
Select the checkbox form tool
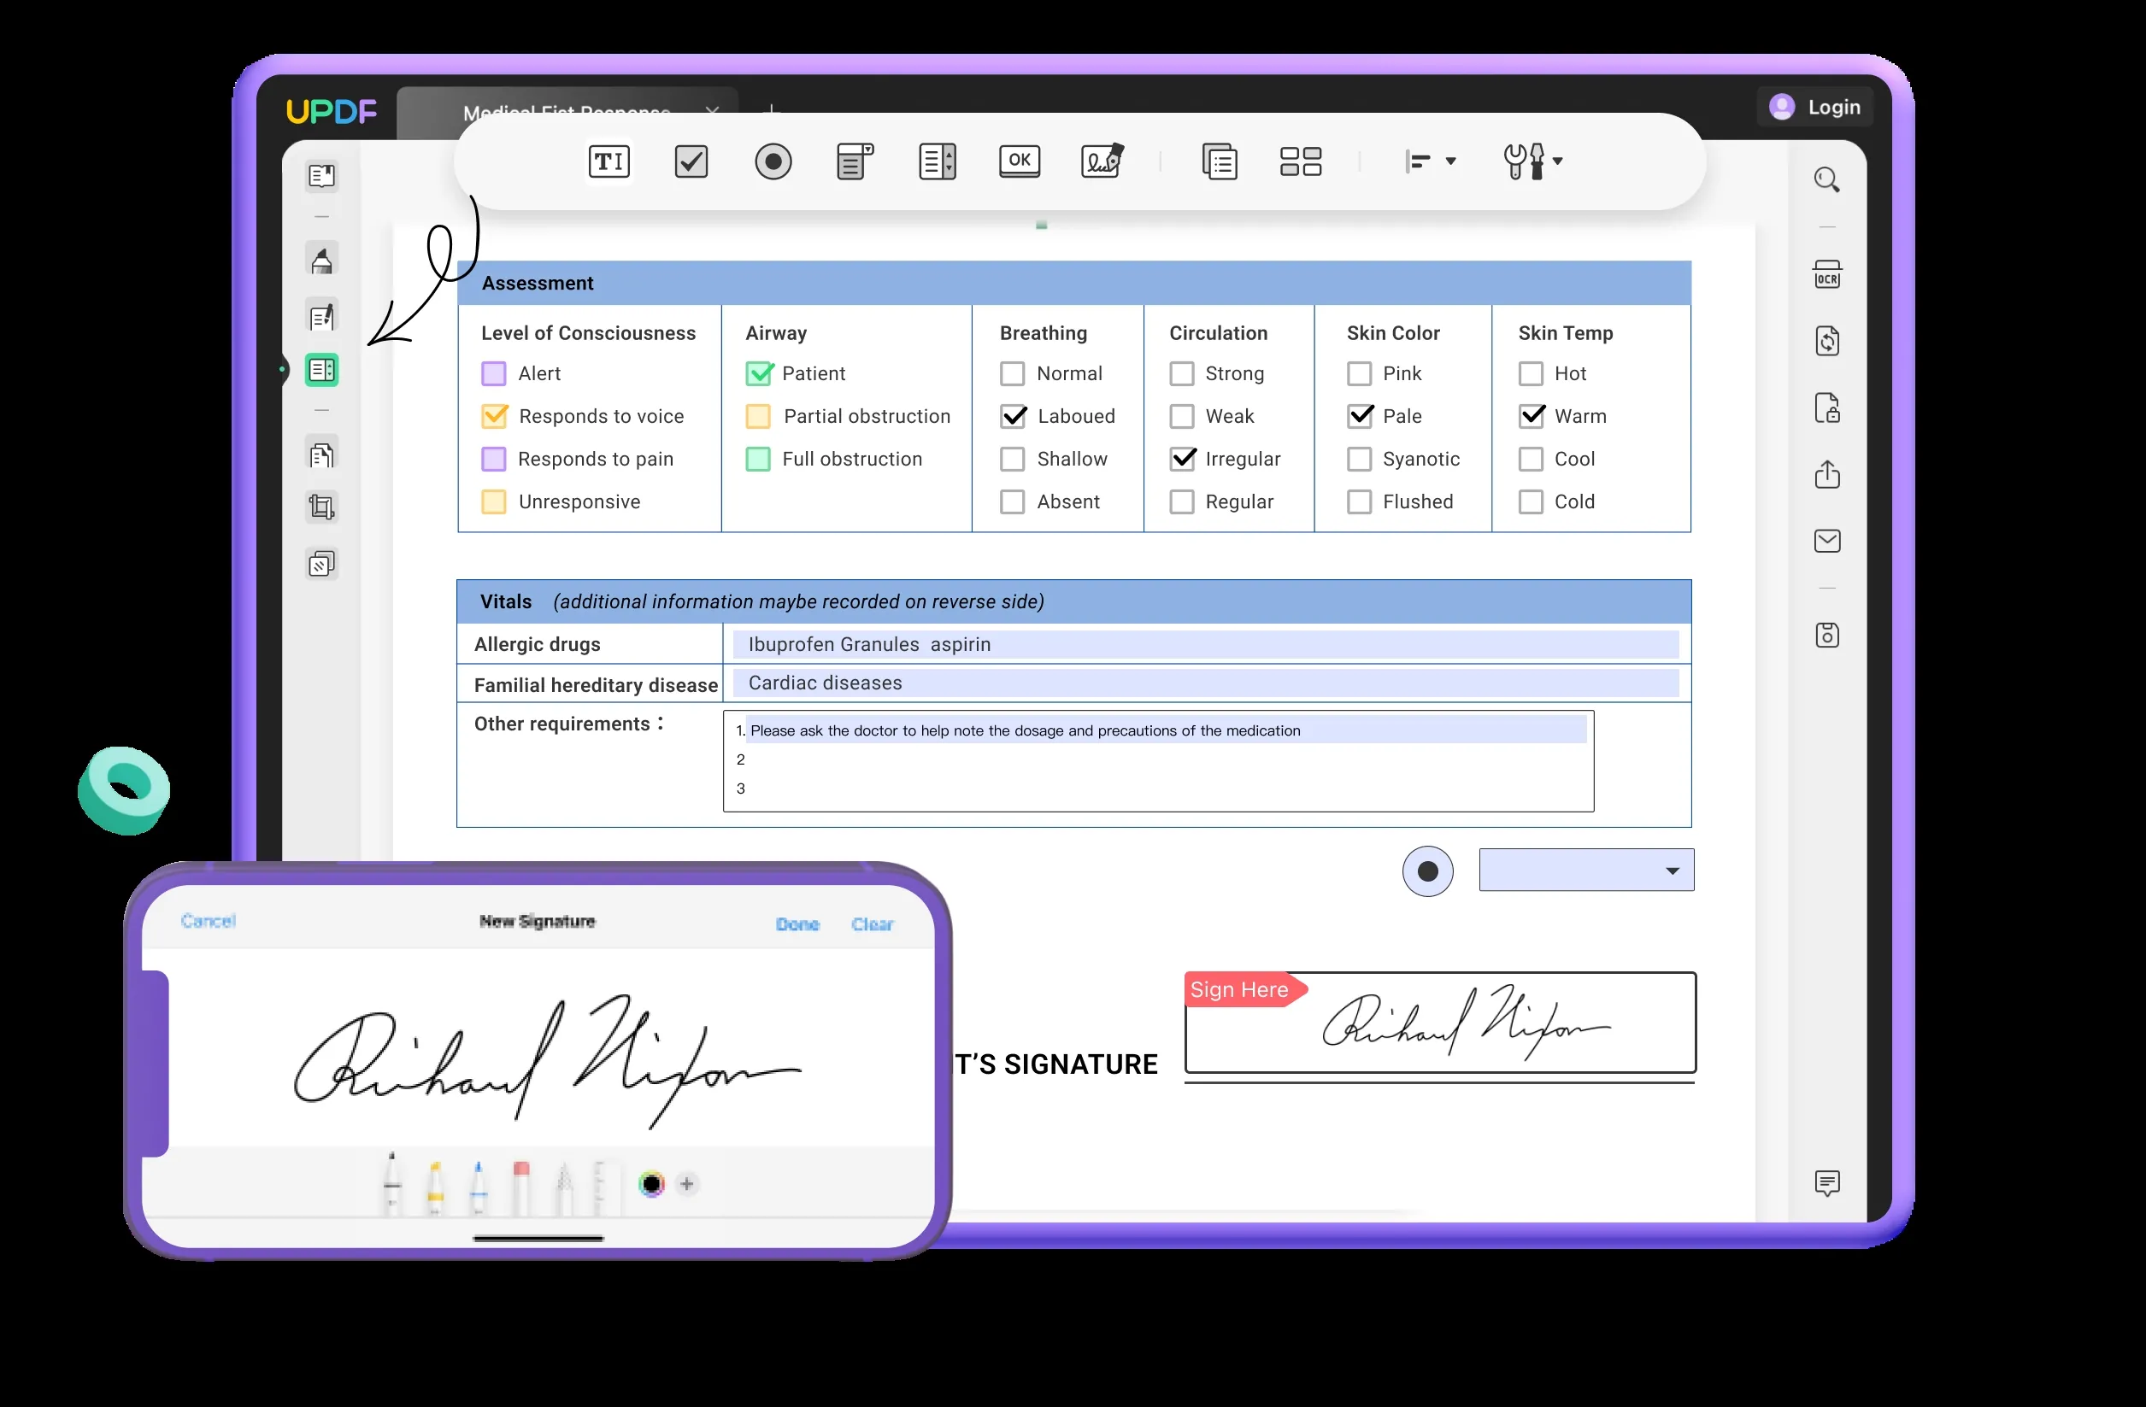(x=688, y=159)
